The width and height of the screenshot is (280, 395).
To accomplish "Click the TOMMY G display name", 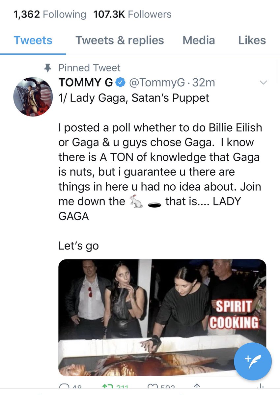I will click(85, 83).
